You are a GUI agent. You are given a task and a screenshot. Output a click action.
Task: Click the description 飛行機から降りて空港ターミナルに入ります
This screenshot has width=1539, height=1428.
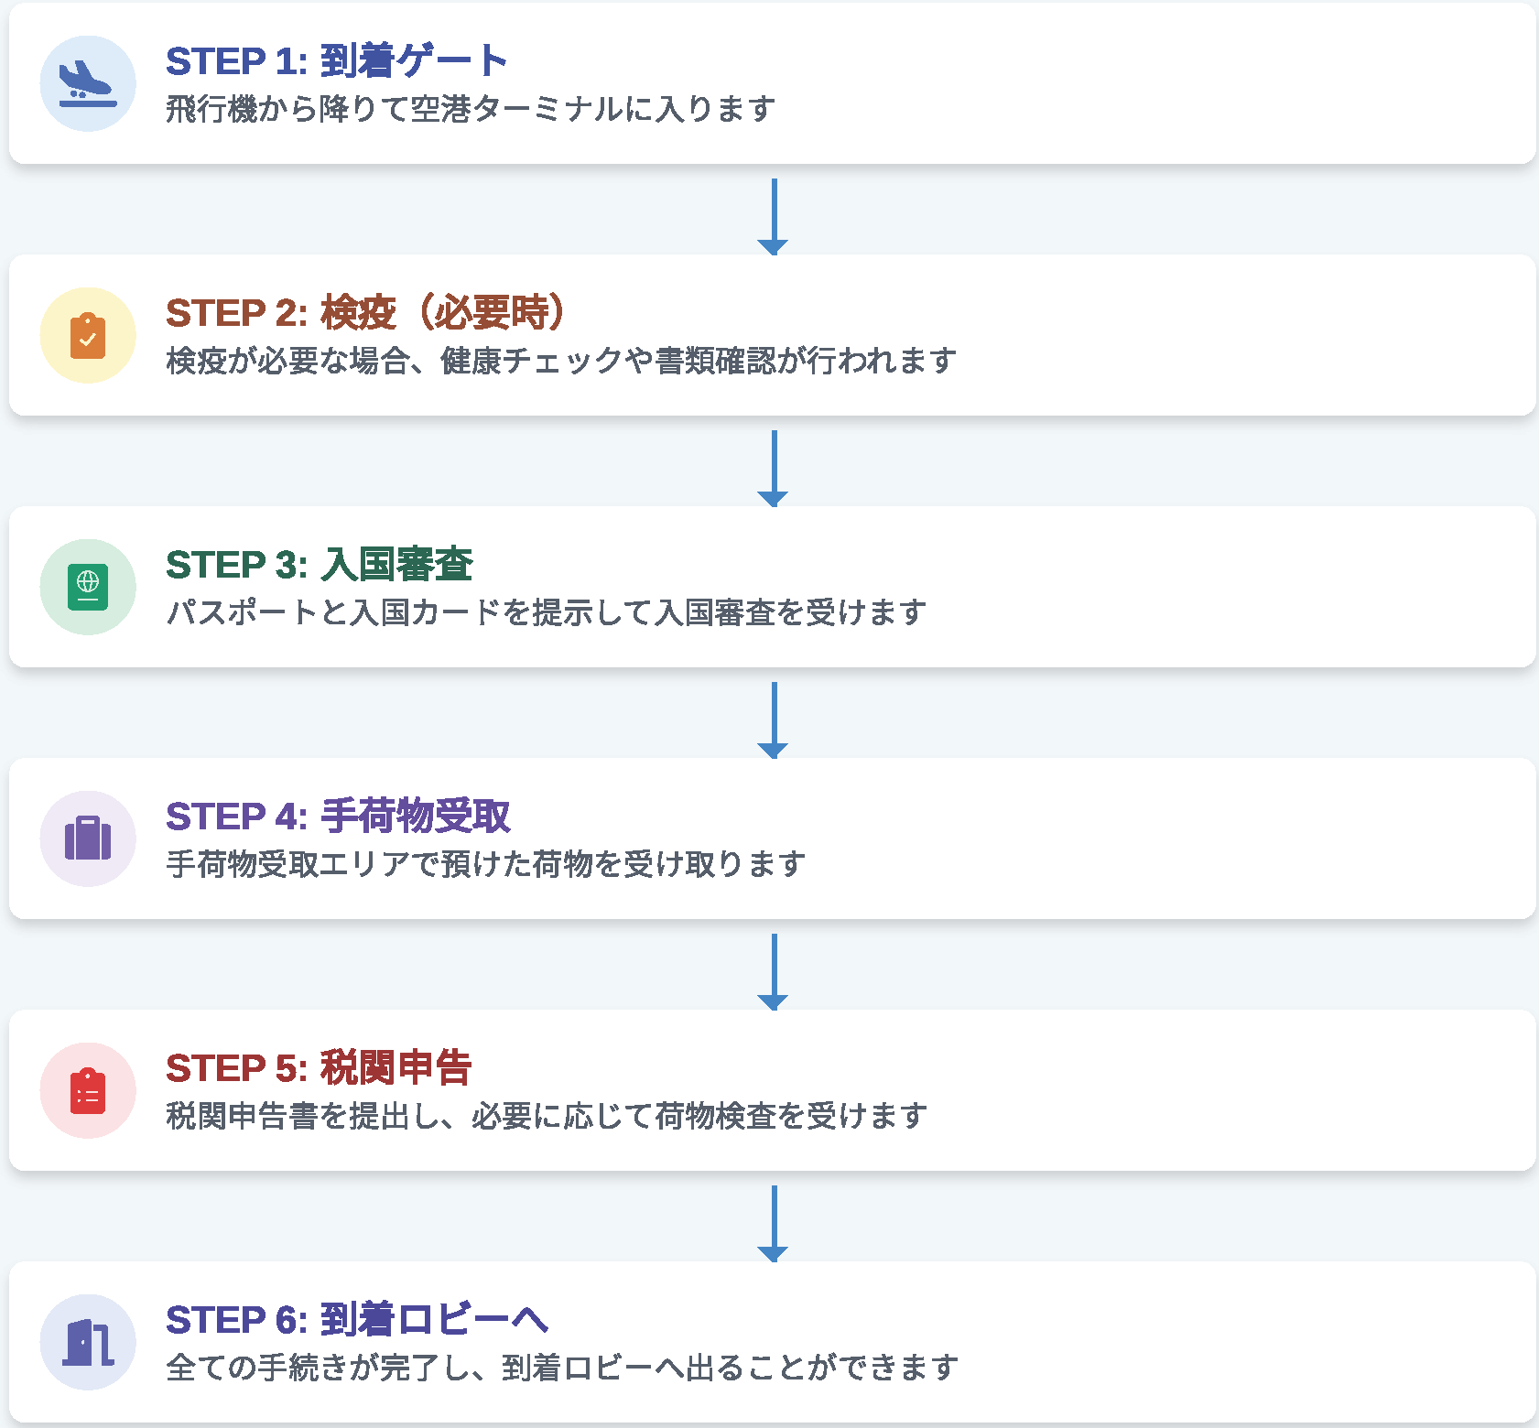tap(471, 109)
